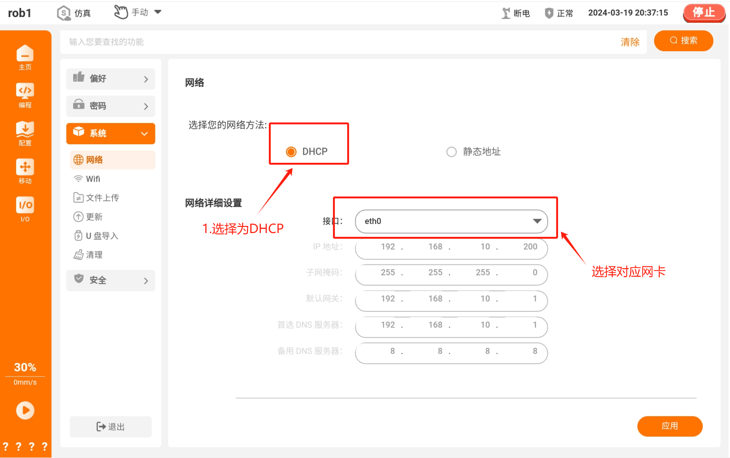Image resolution: width=730 pixels, height=458 pixels.
Task: Expand the 安全 security section
Action: (111, 280)
